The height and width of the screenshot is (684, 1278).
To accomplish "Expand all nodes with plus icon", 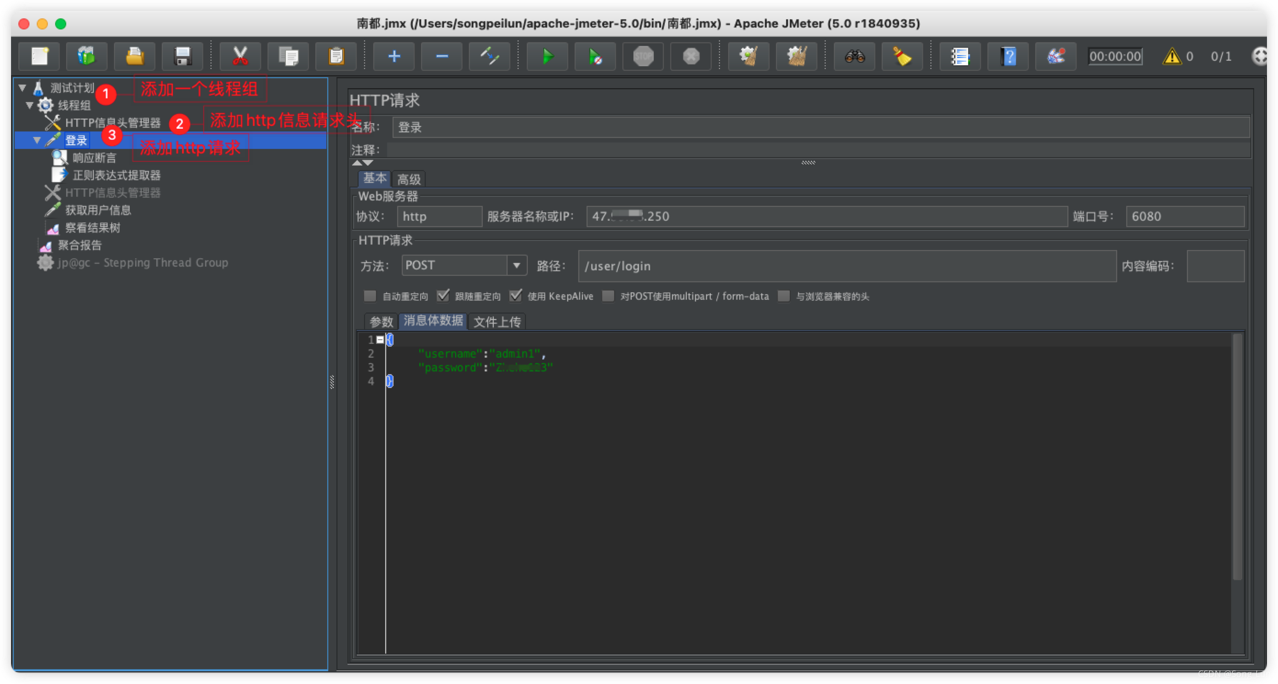I will point(394,56).
